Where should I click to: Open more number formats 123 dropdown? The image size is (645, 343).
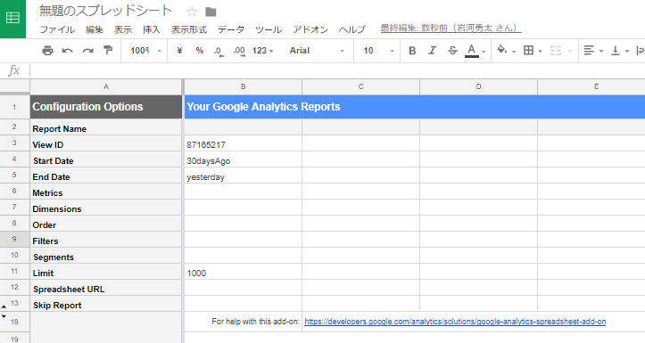tap(263, 51)
